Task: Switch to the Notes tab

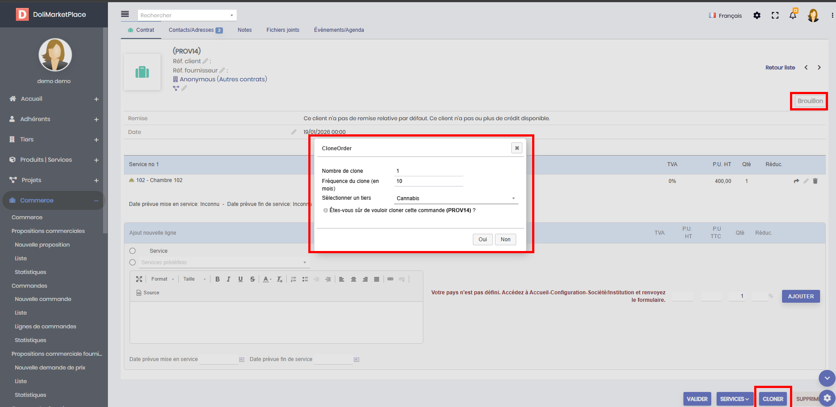Action: [x=245, y=30]
